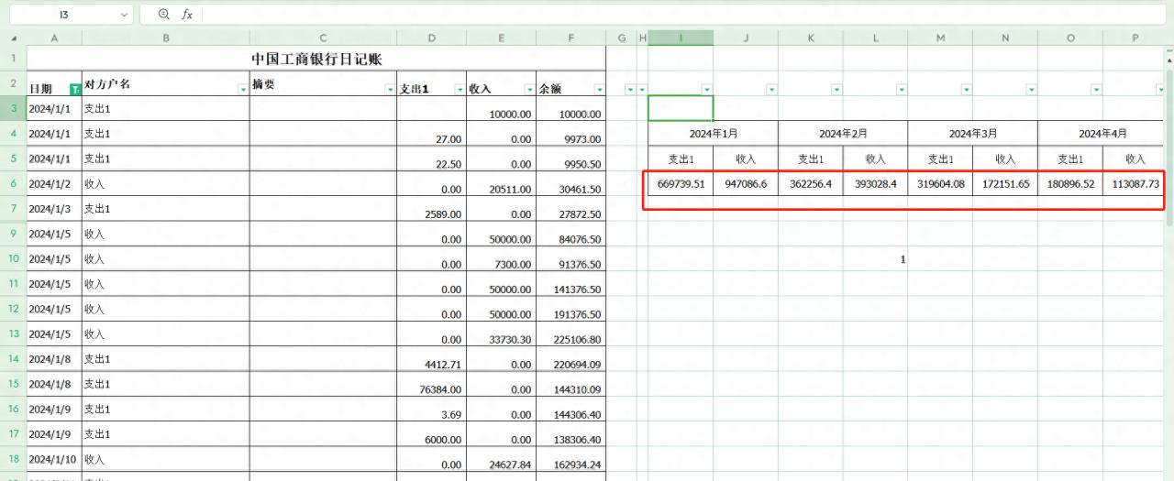This screenshot has width=1174, height=481.
Task: Click the expense cell 2589.00
Action: pos(431,209)
